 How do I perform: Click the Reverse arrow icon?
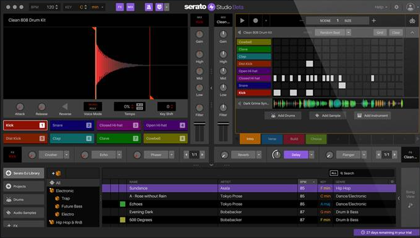pyautogui.click(x=65, y=107)
